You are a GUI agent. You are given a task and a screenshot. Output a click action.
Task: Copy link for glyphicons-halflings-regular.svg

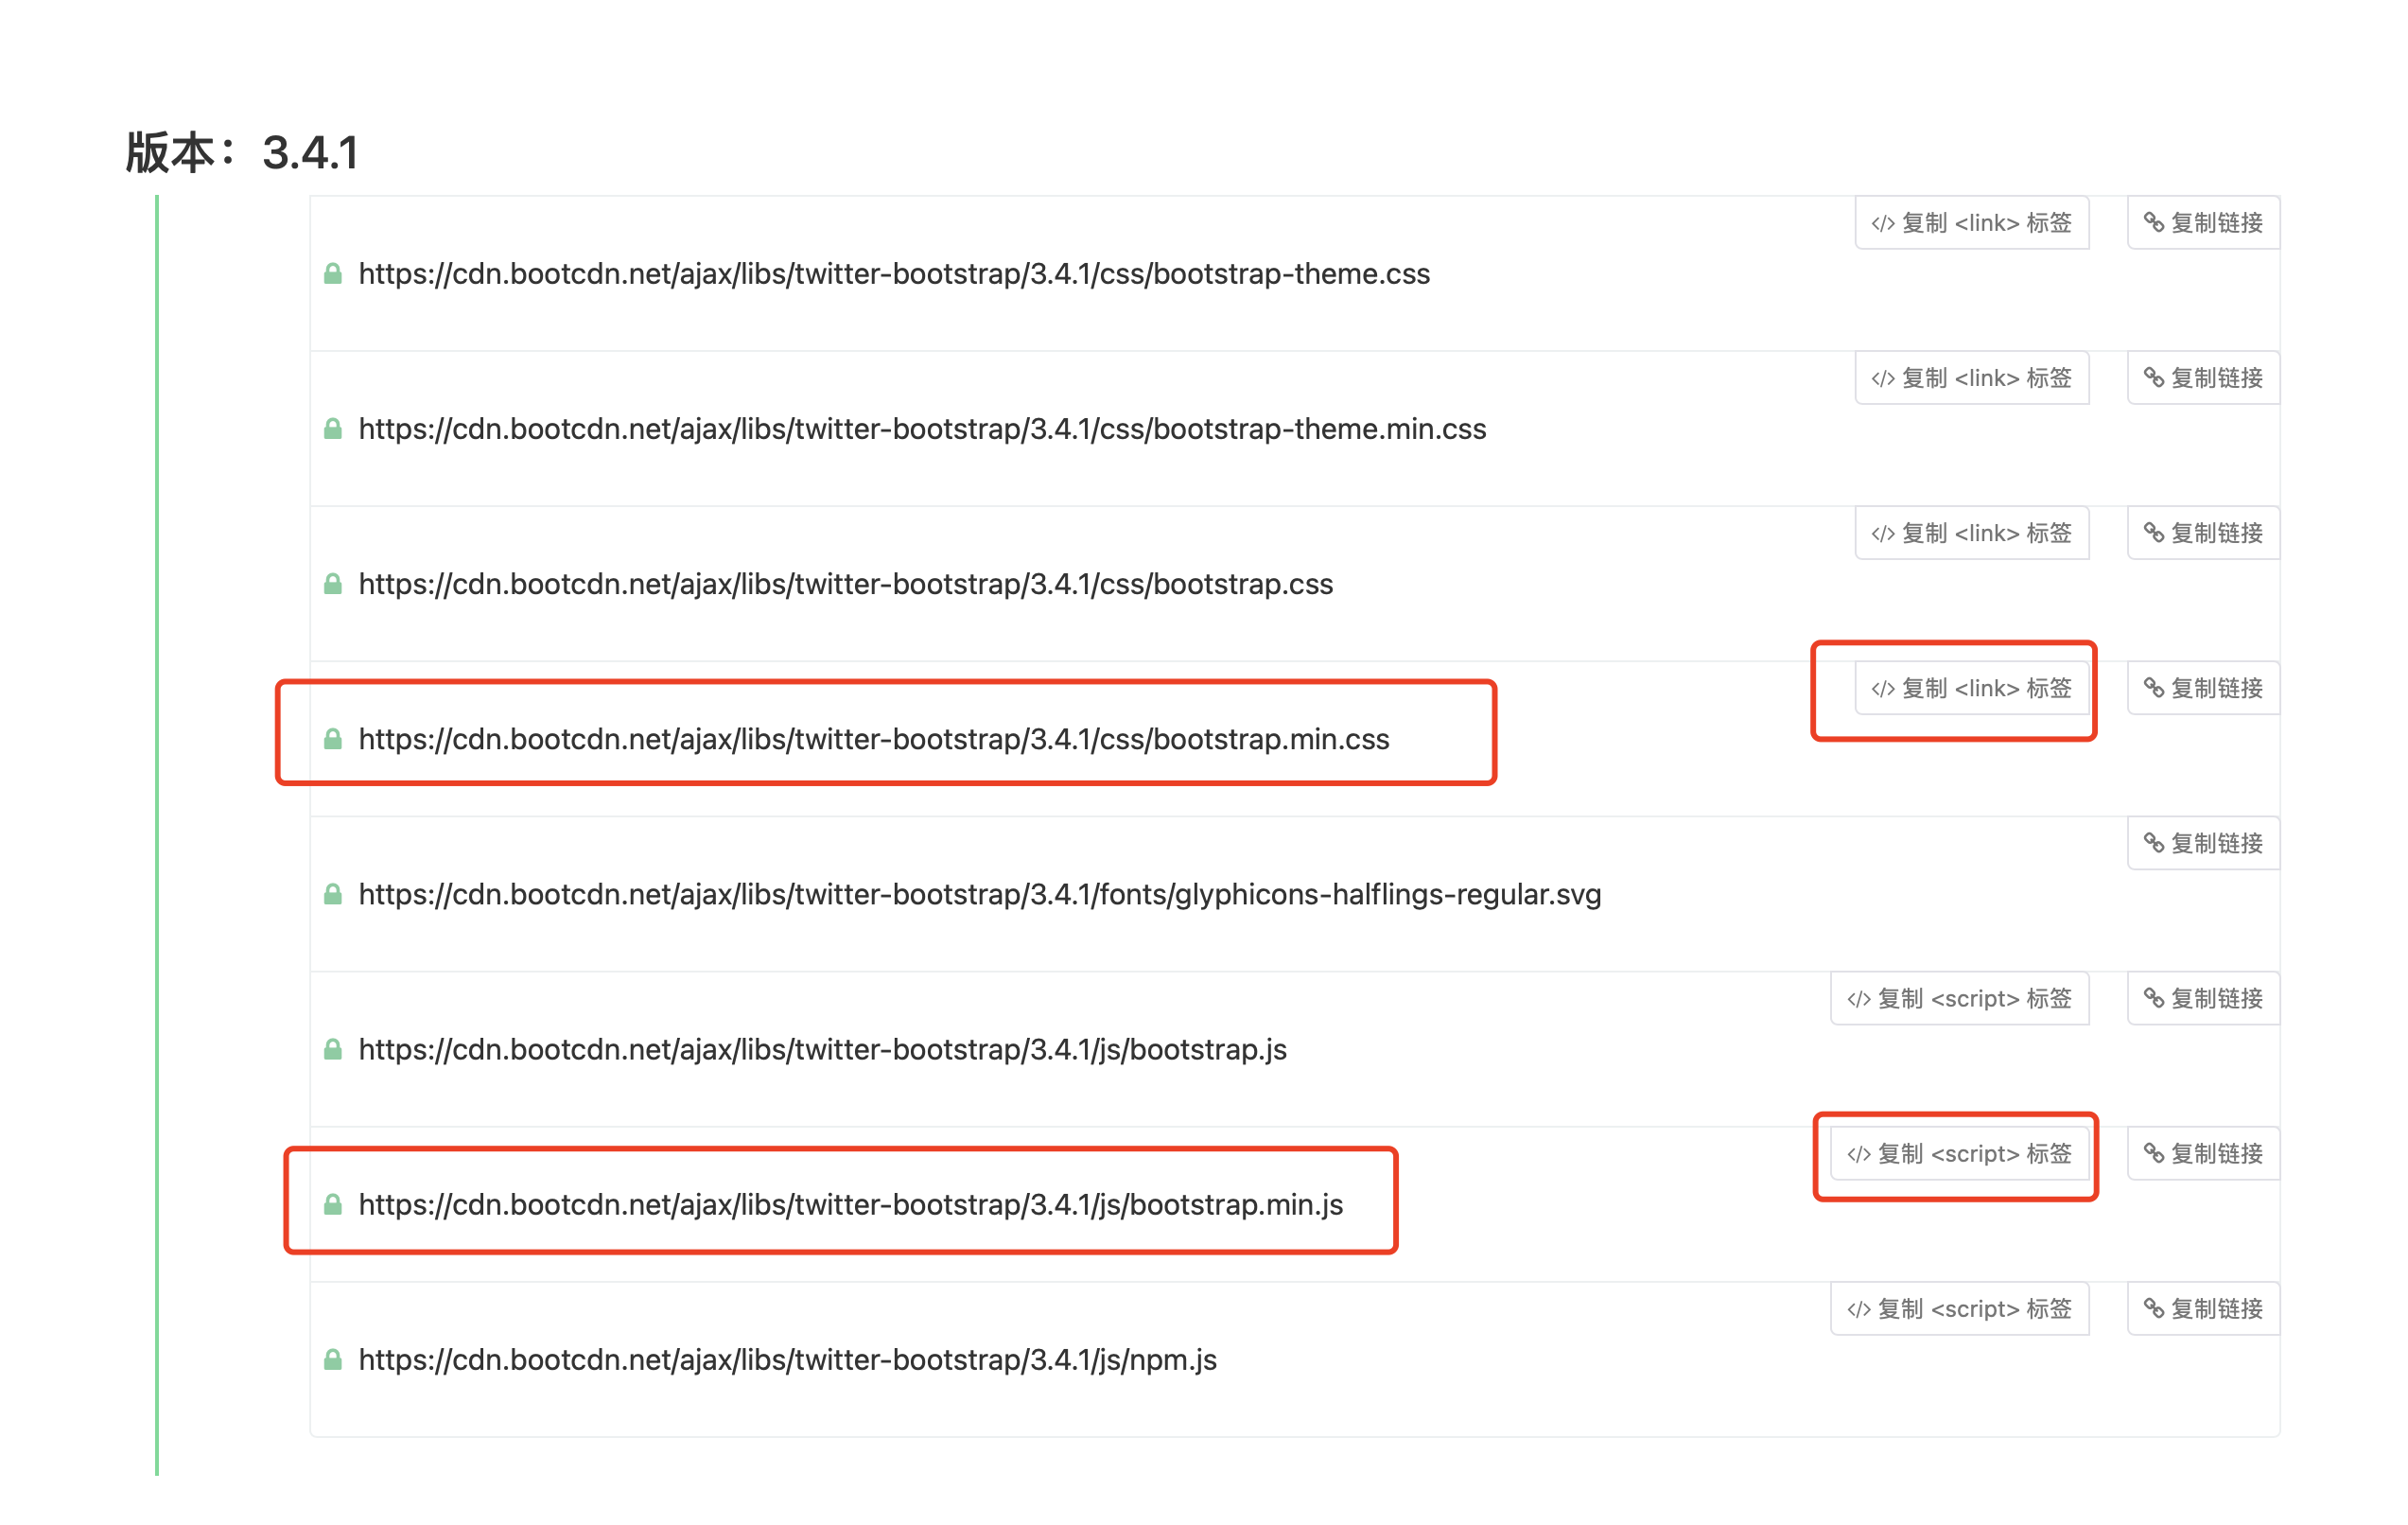2202,843
